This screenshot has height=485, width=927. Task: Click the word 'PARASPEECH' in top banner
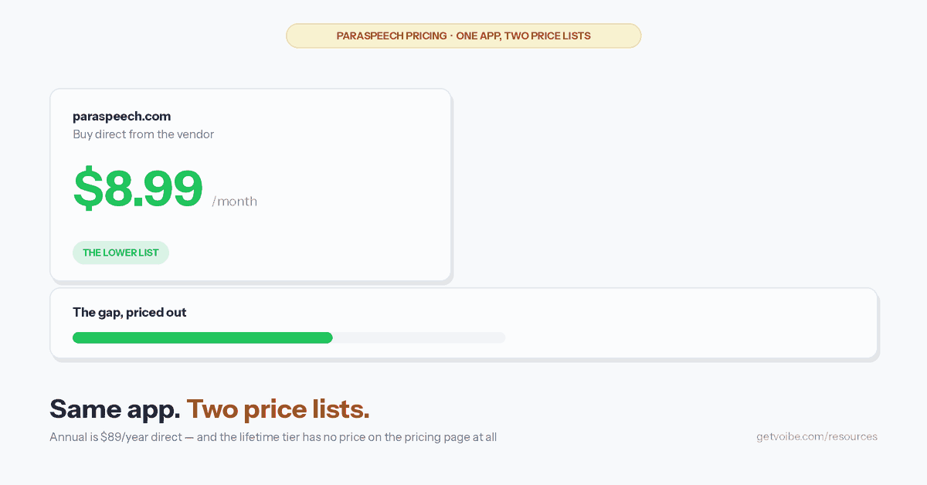pos(369,36)
